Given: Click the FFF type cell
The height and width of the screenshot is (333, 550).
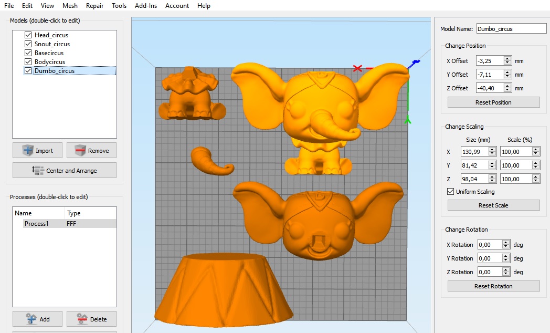Looking at the screenshot, I should (71, 224).
